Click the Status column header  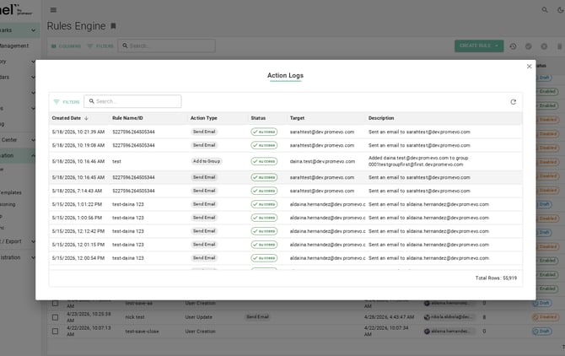click(258, 118)
